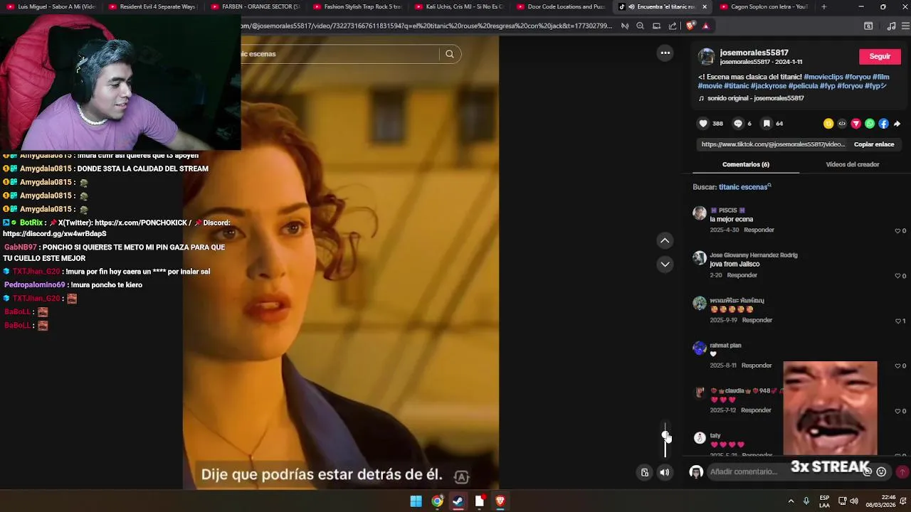Image resolution: width=911 pixels, height=512 pixels.
Task: Switch to Videos del creador tab
Action: point(853,164)
